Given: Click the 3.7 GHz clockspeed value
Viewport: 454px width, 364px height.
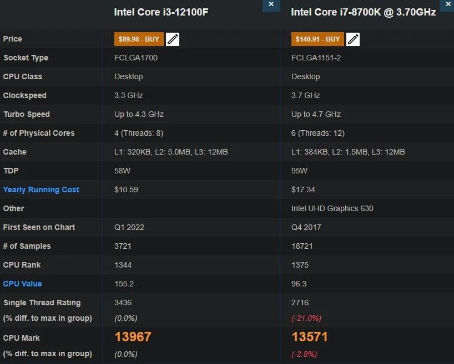Looking at the screenshot, I should [x=305, y=95].
